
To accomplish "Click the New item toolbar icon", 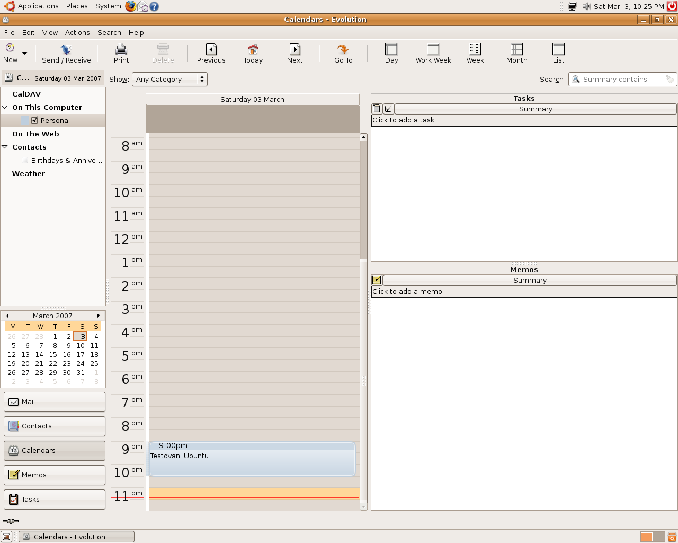I will (10, 49).
